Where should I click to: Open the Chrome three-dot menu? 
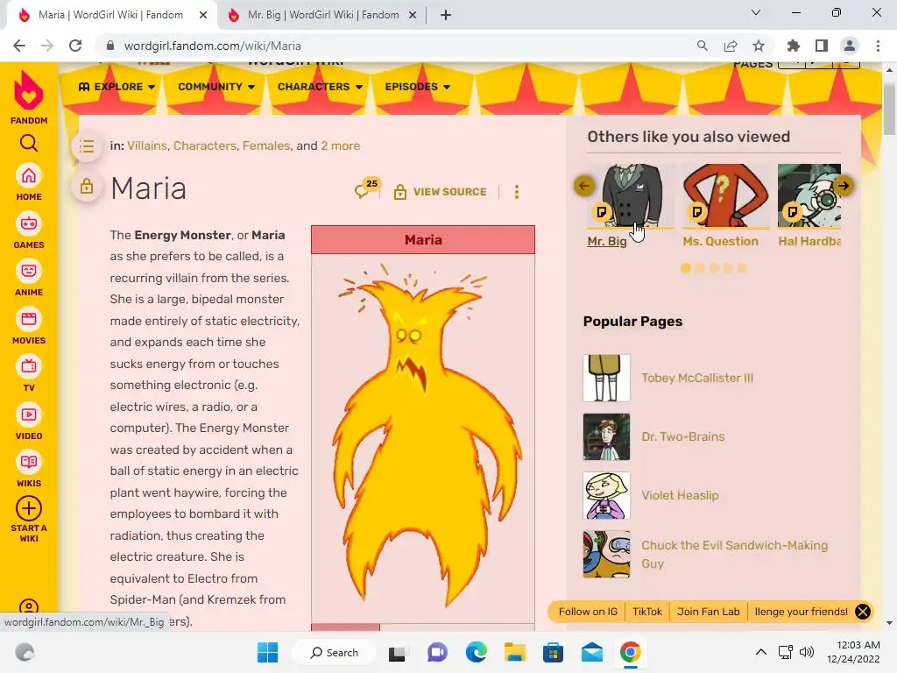(x=878, y=46)
